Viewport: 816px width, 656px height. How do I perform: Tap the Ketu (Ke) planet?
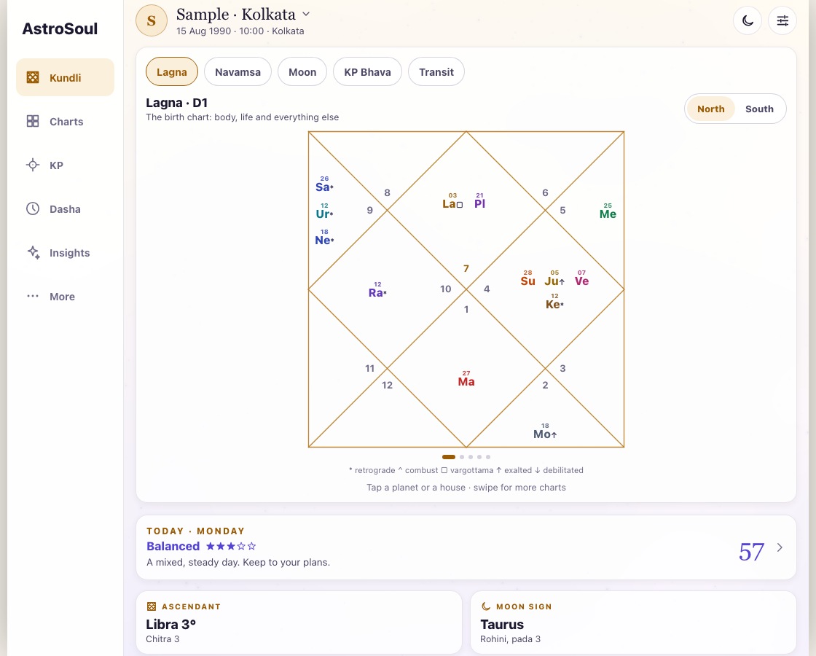pos(554,302)
